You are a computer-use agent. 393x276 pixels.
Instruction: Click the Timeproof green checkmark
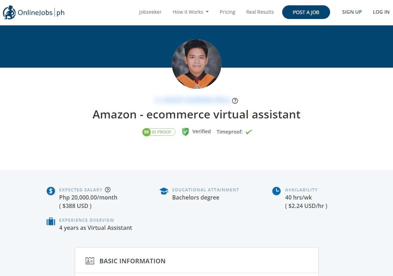(249, 131)
